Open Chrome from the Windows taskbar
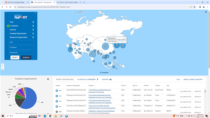210x118 pixels. coord(50,116)
